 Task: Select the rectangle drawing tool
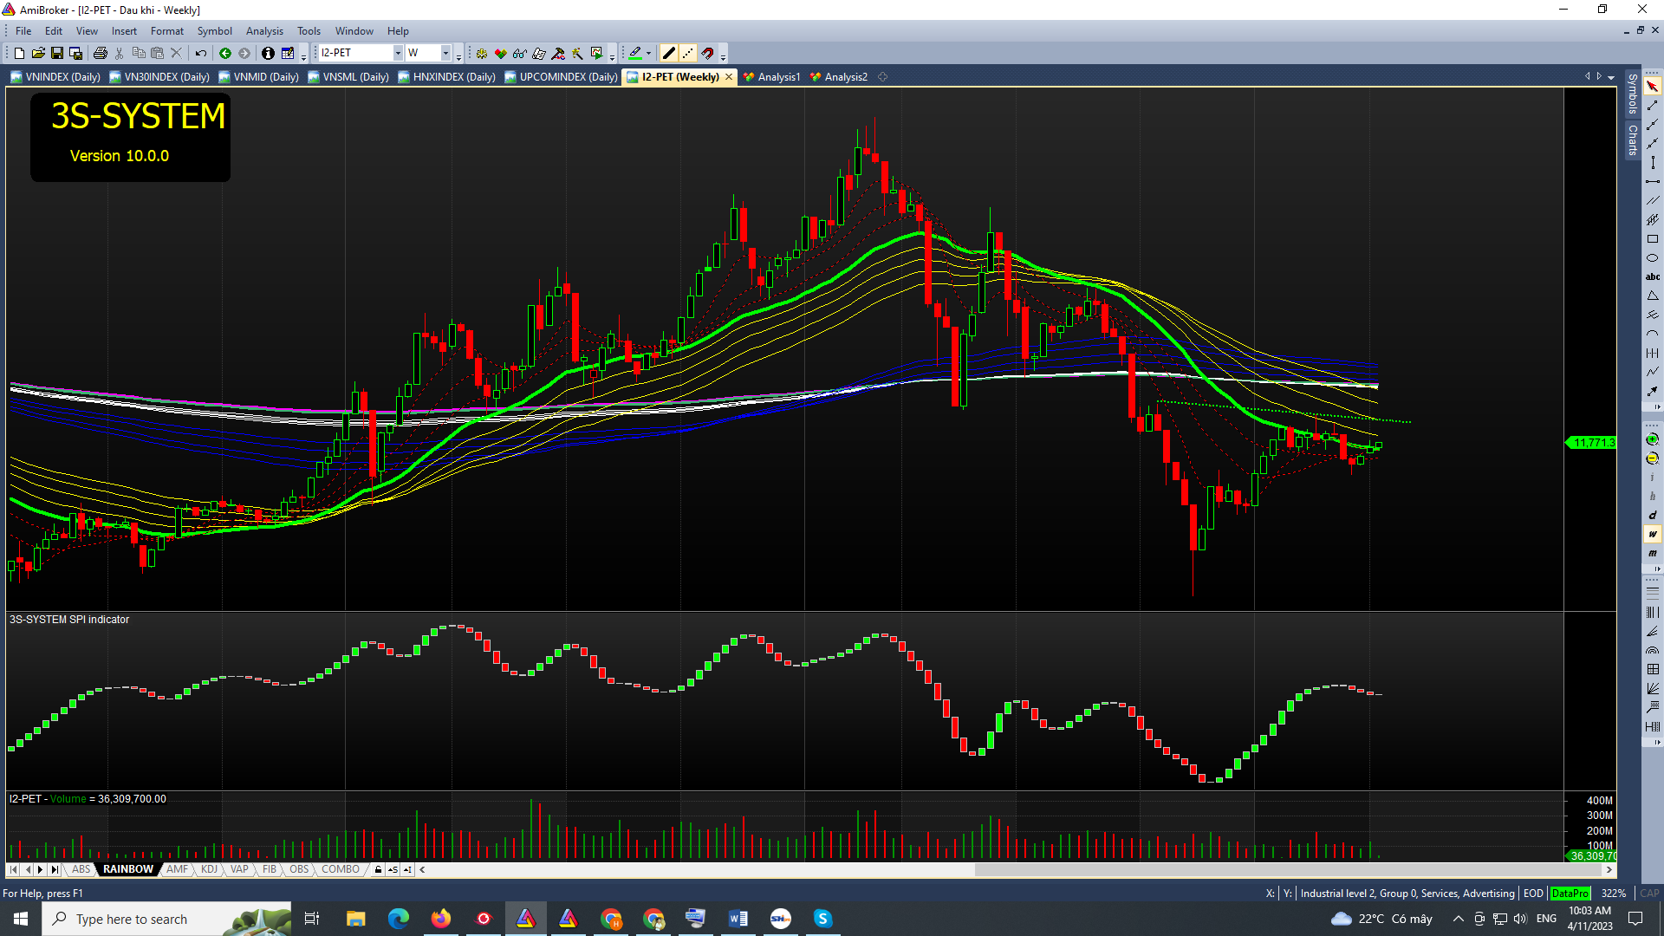pos(1652,239)
